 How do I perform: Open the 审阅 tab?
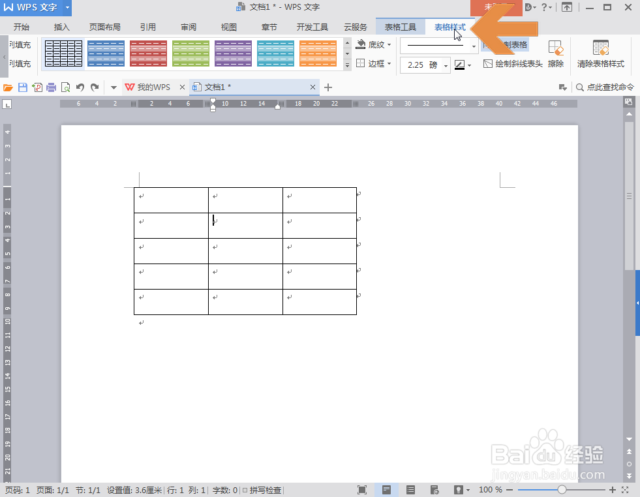(189, 27)
